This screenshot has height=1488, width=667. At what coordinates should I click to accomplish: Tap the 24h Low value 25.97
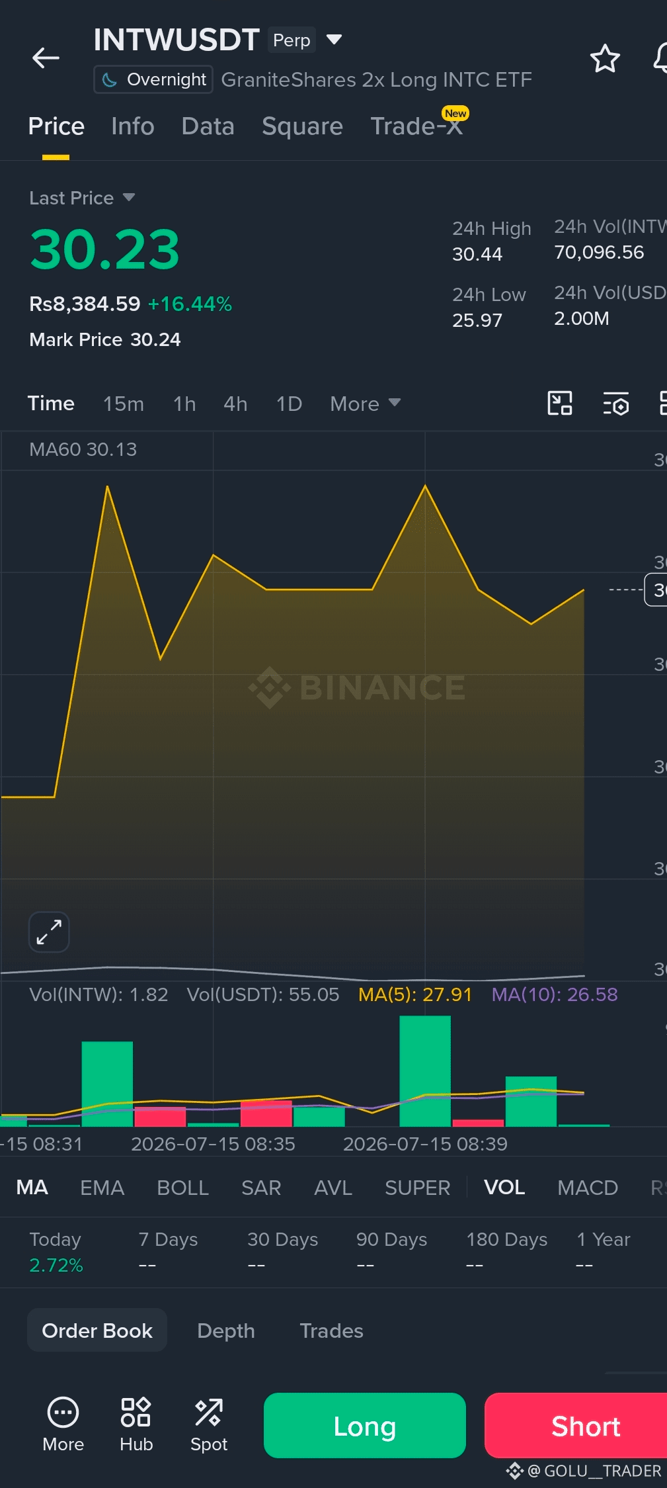pyautogui.click(x=477, y=320)
